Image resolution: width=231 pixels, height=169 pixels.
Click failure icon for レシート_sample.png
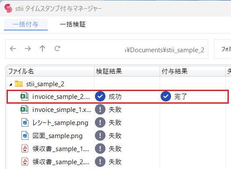coord(100,122)
